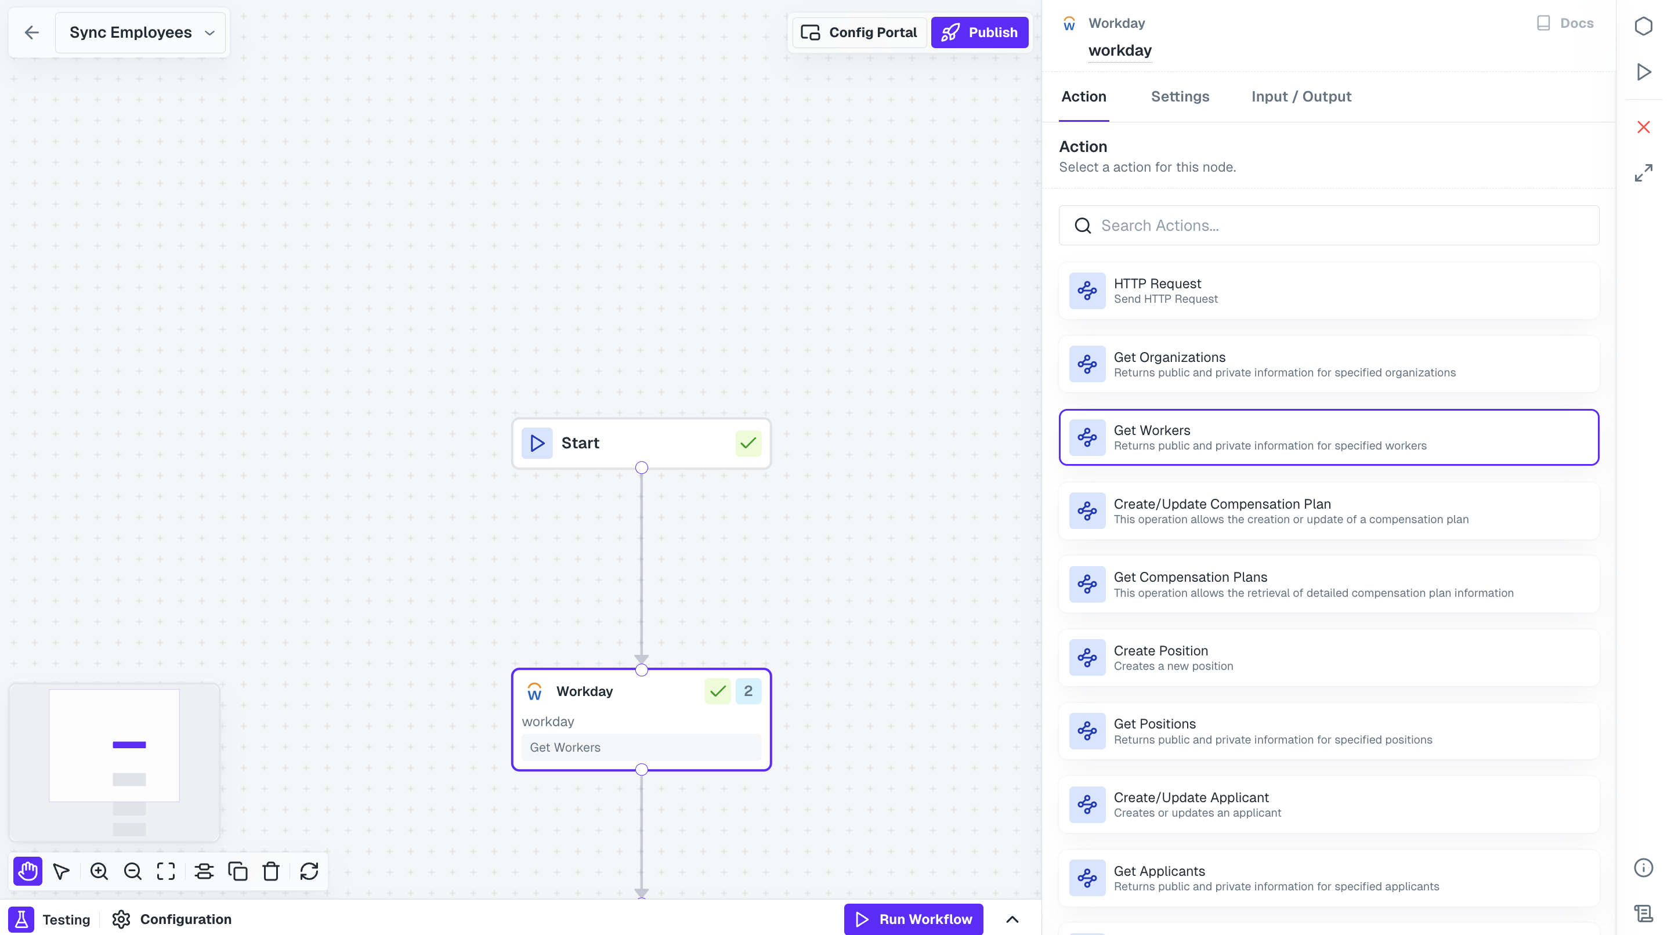Delete the selected node

tap(271, 871)
